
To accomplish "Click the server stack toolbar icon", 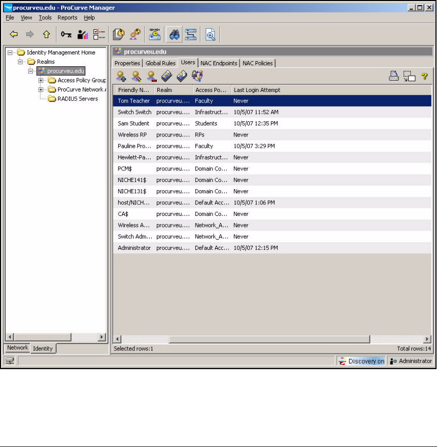I will tap(191, 35).
